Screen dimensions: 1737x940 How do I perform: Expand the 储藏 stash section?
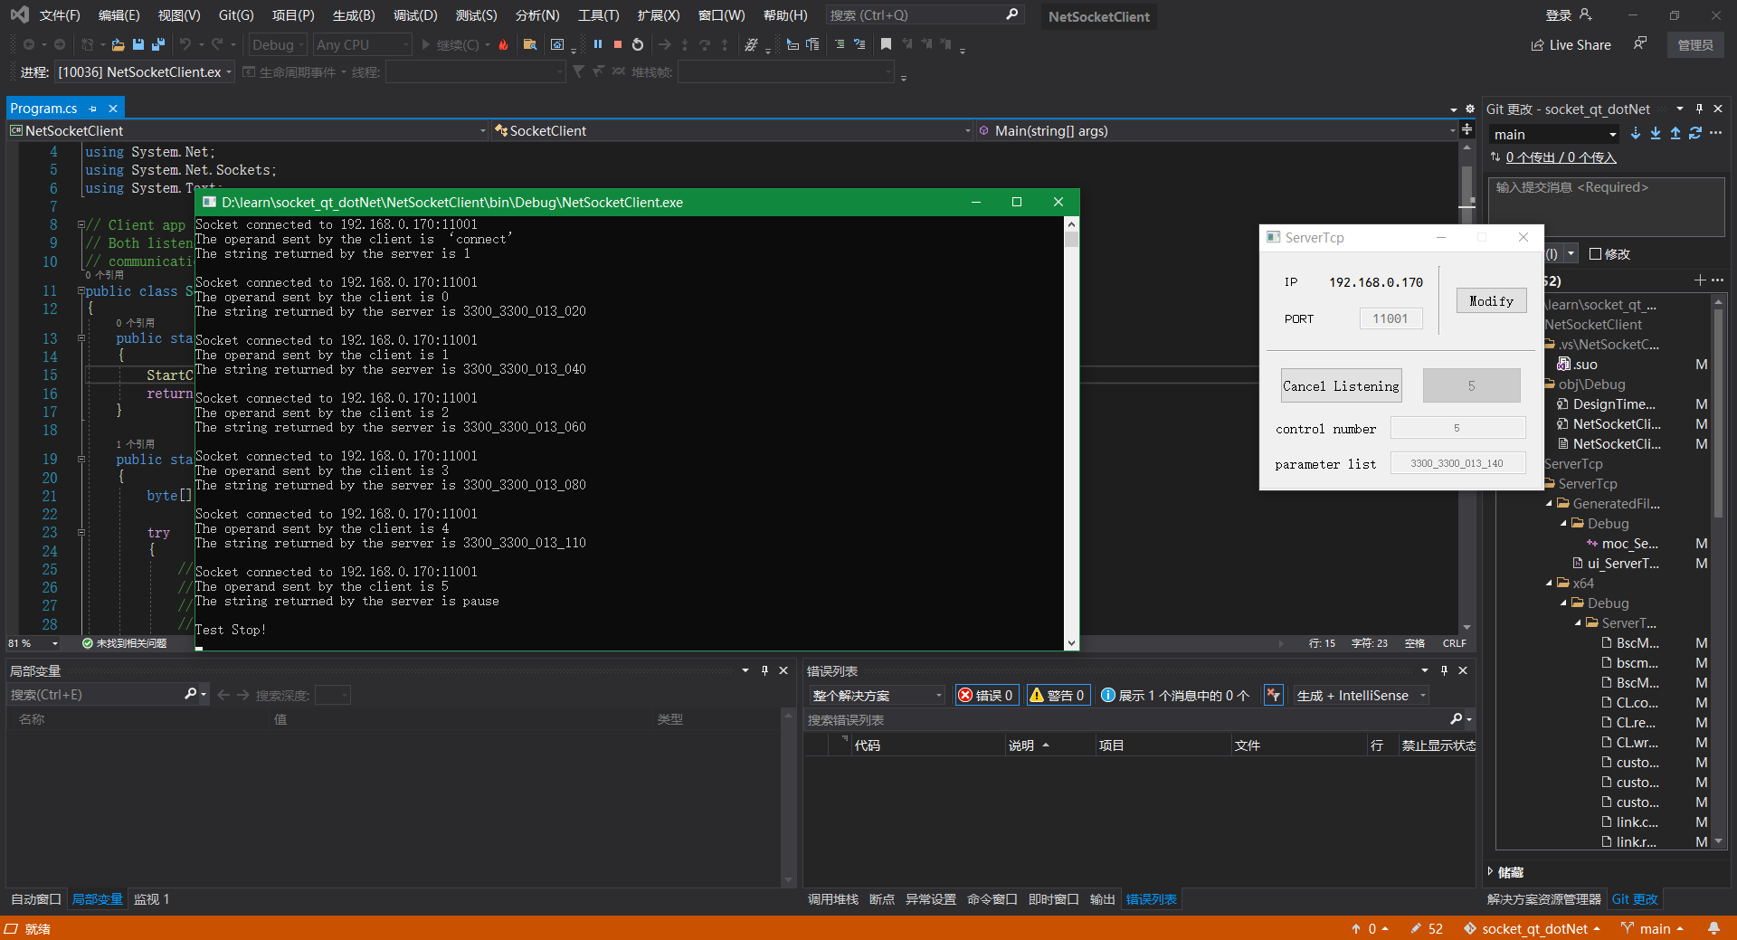(1491, 871)
